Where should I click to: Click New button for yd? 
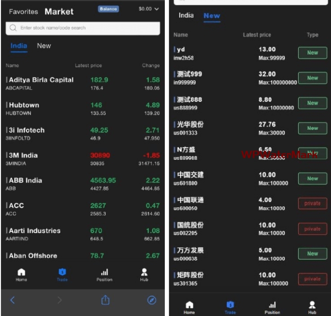[x=313, y=53]
